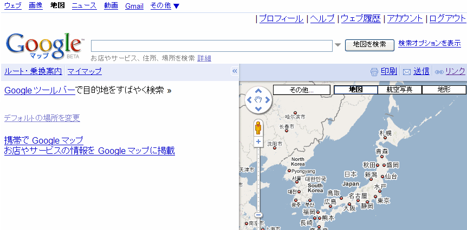
Task: Open the ヘルプ link
Action: pos(322,19)
